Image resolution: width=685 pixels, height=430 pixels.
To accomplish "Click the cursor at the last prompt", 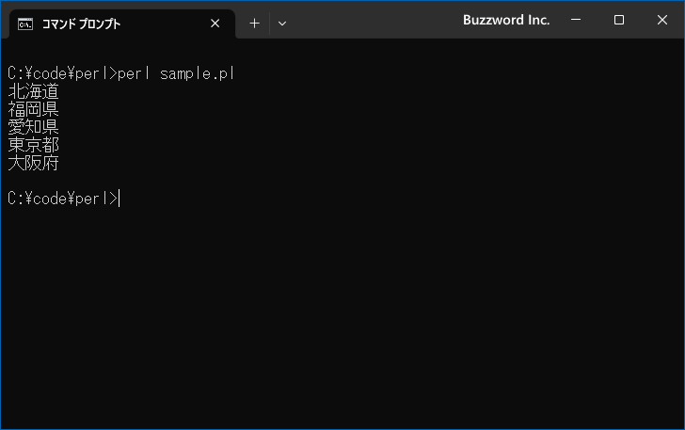I will (x=120, y=199).
